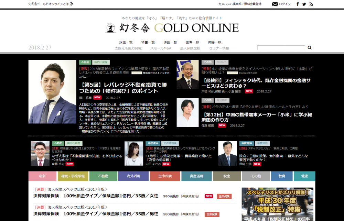The image size is (344, 221).
Task: Open the 連載一覧 menu item
Action: coord(170,43)
